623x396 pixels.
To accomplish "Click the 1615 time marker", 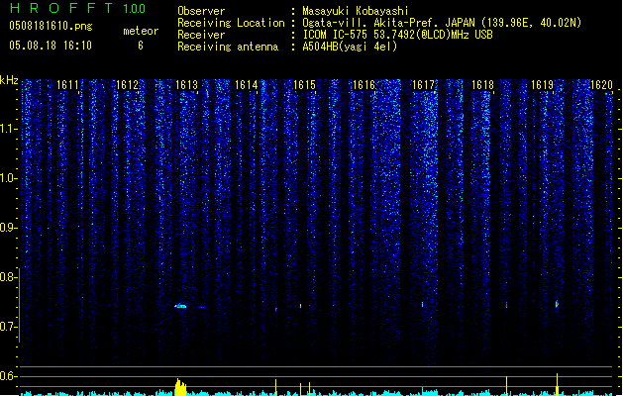I will (x=304, y=85).
